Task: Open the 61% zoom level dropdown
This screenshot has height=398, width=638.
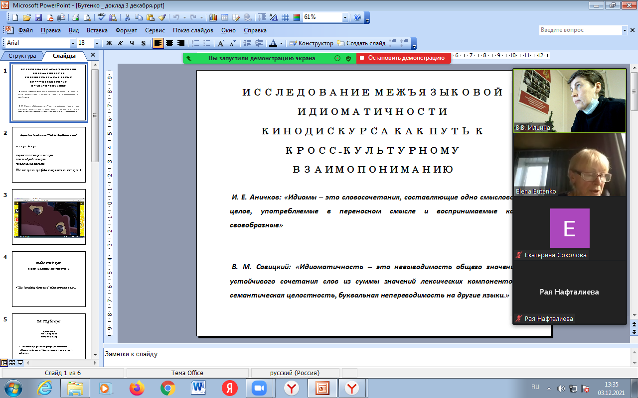Action: (x=345, y=17)
